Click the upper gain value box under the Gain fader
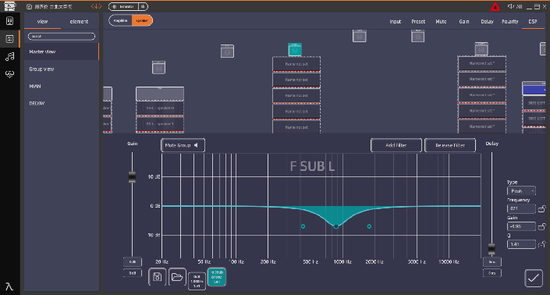Viewport: 550px width, 295px height. (x=133, y=262)
